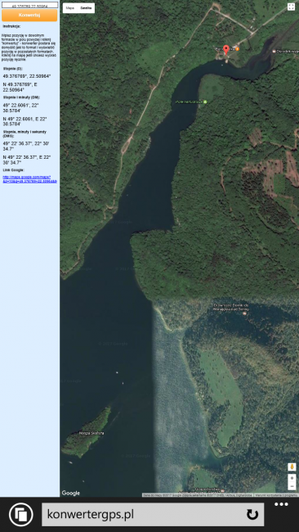Zoom out with the minus button

pyautogui.click(x=292, y=486)
